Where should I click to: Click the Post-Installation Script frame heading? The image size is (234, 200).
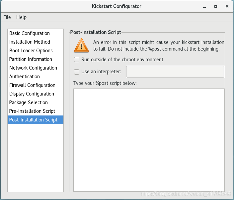(x=96, y=32)
